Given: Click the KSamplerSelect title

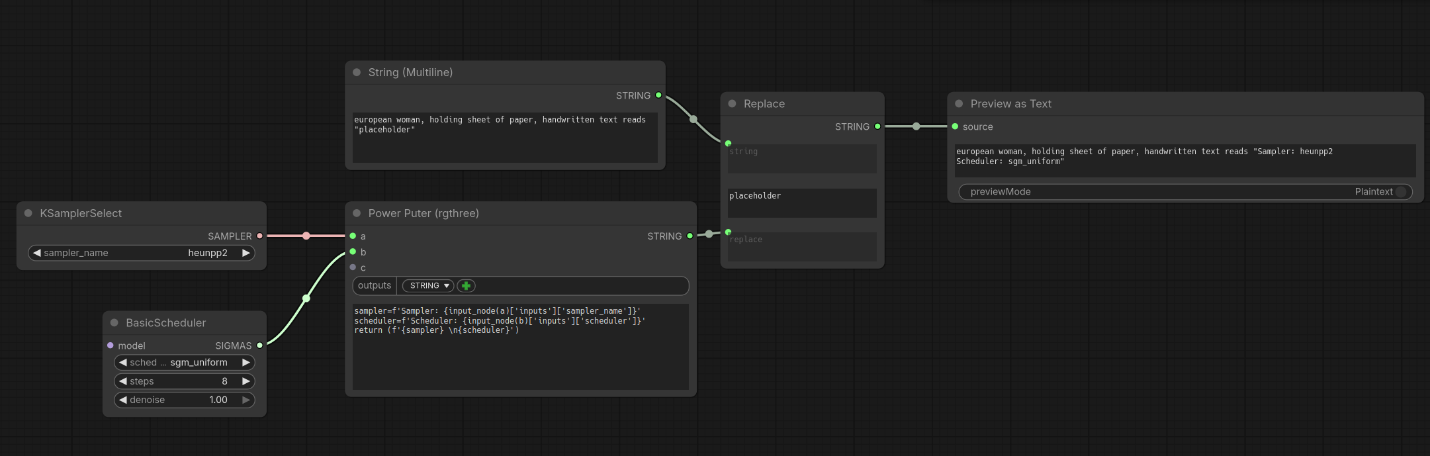Looking at the screenshot, I should point(81,213).
